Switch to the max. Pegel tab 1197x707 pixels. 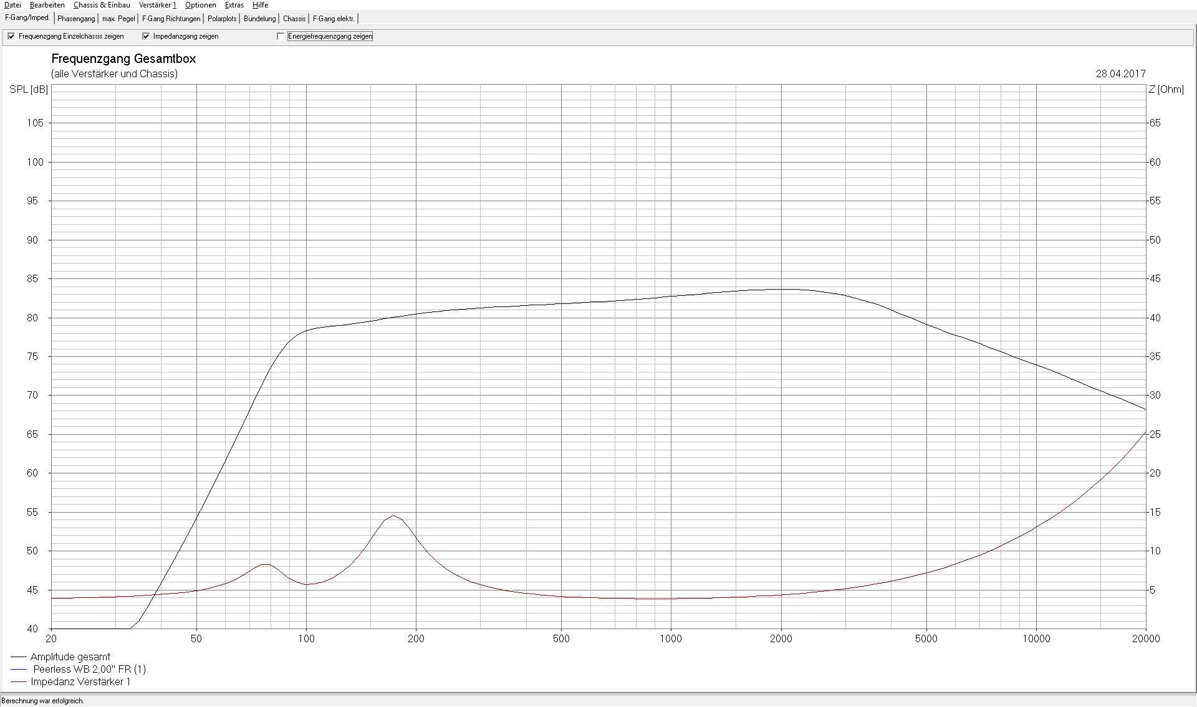tap(118, 19)
